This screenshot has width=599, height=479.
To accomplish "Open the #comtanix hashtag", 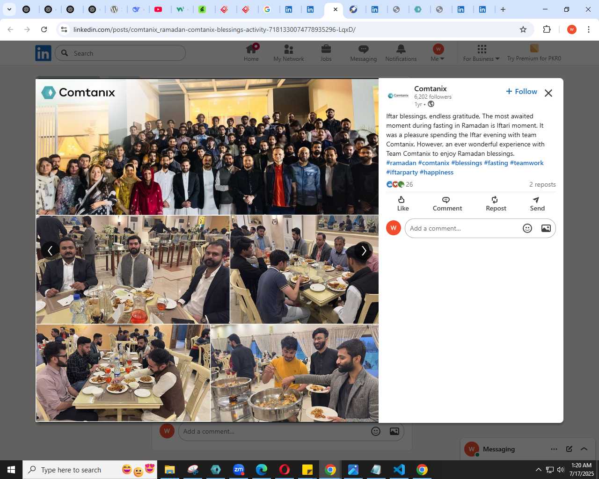I will point(434,163).
